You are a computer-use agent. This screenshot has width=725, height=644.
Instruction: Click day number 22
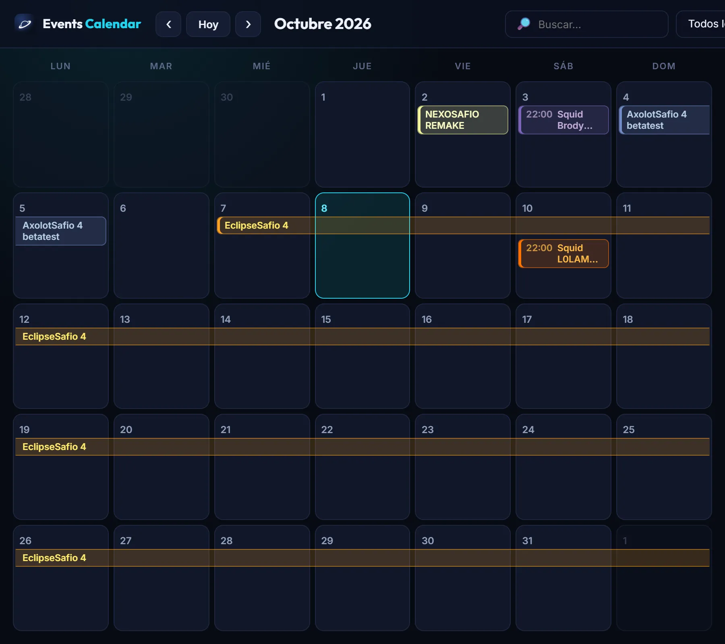[x=327, y=429]
